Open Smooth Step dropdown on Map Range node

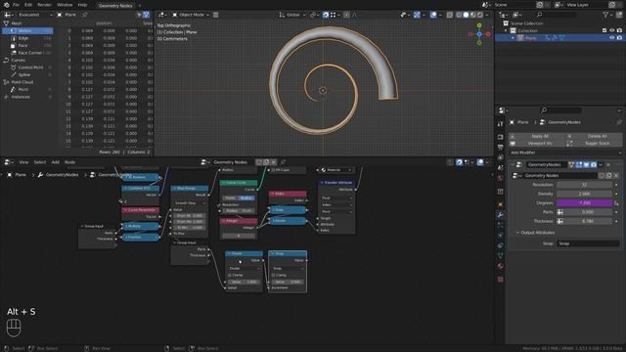click(189, 203)
